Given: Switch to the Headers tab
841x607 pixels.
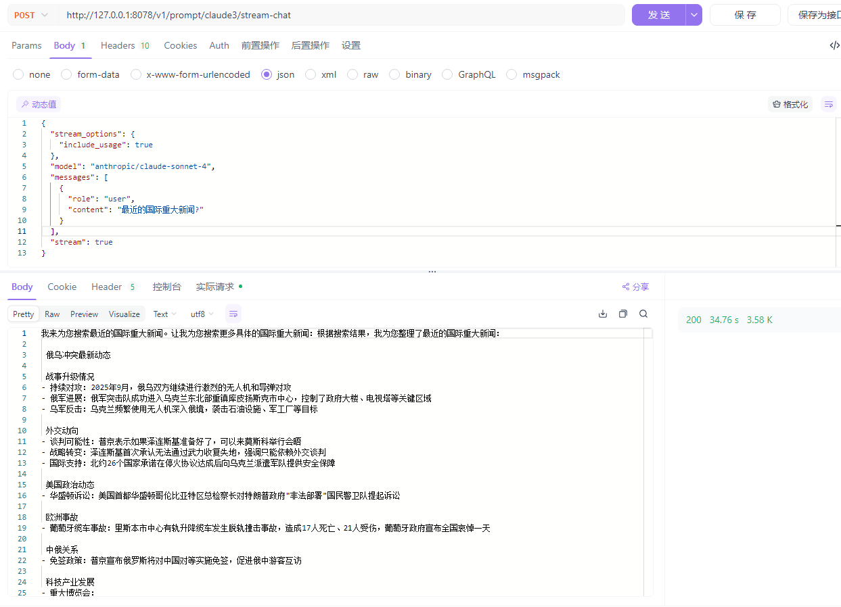Looking at the screenshot, I should [118, 46].
